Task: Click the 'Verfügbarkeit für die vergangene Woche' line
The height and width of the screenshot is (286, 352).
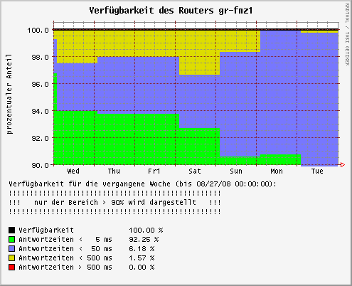Action: tap(143, 184)
